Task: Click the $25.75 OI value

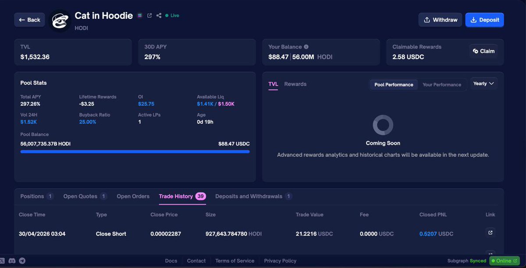Action: click(146, 104)
